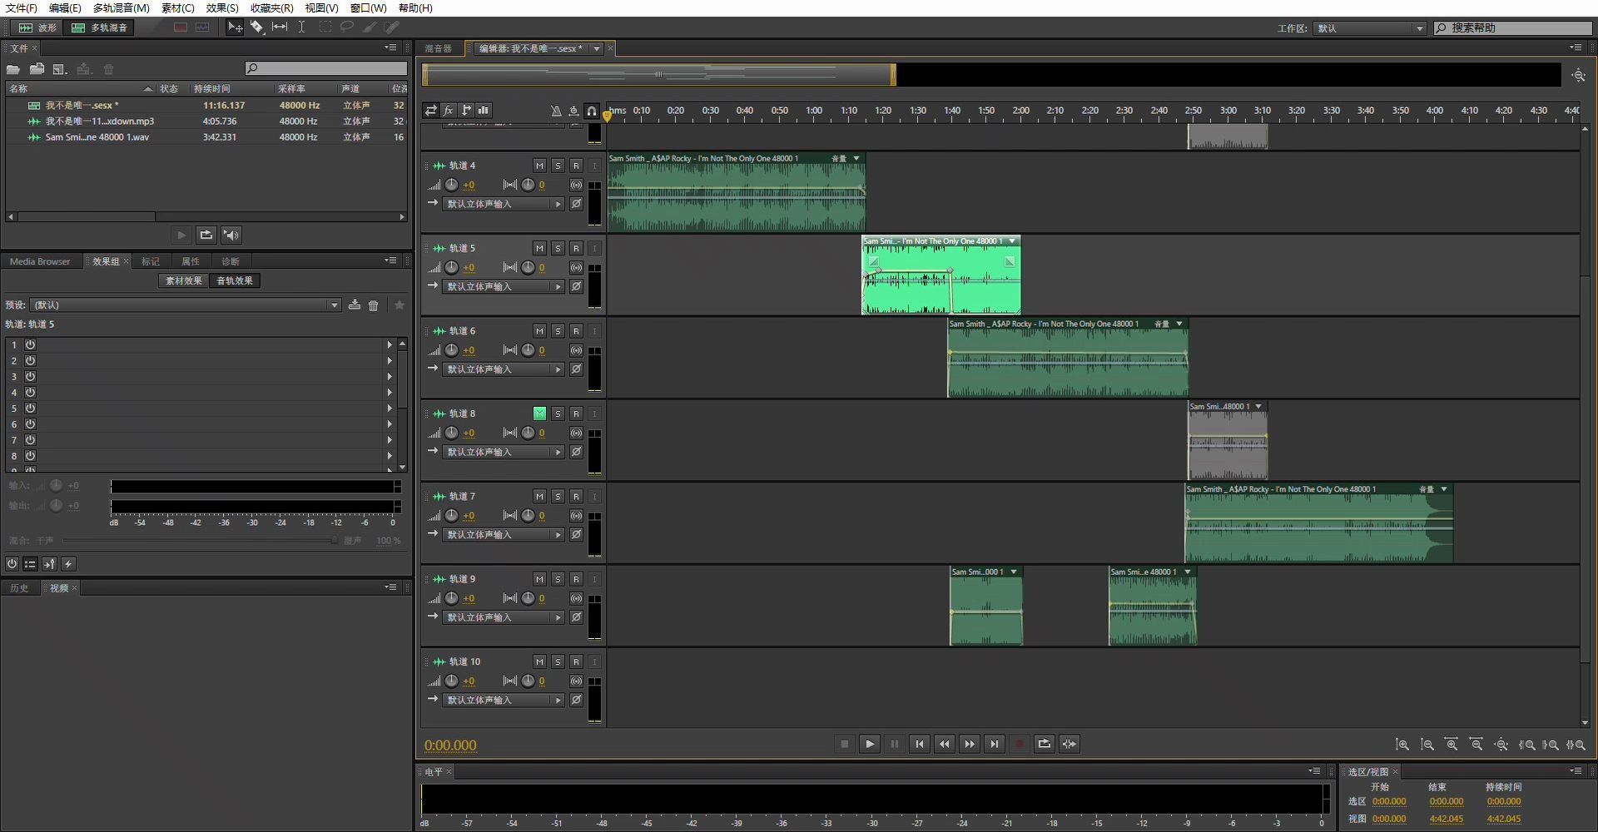Arm track 轨道 6 for recording
The width and height of the screenshot is (1598, 832).
[x=576, y=331]
